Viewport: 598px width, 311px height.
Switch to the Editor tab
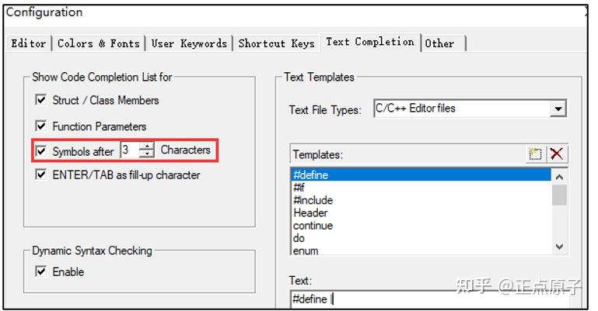tap(28, 43)
